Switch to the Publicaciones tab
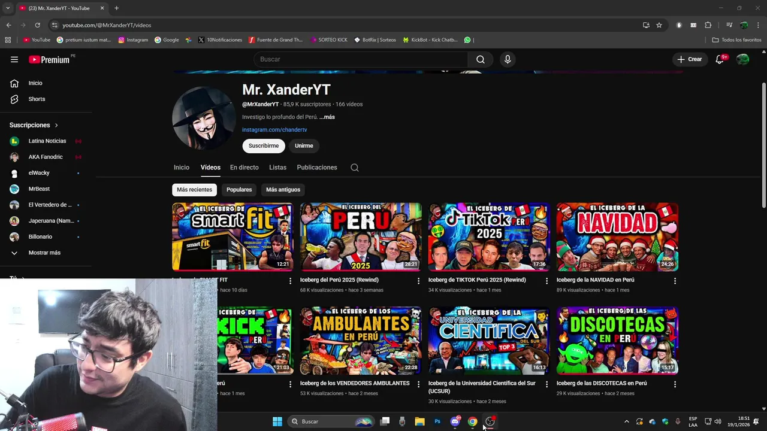The height and width of the screenshot is (431, 767). [317, 168]
